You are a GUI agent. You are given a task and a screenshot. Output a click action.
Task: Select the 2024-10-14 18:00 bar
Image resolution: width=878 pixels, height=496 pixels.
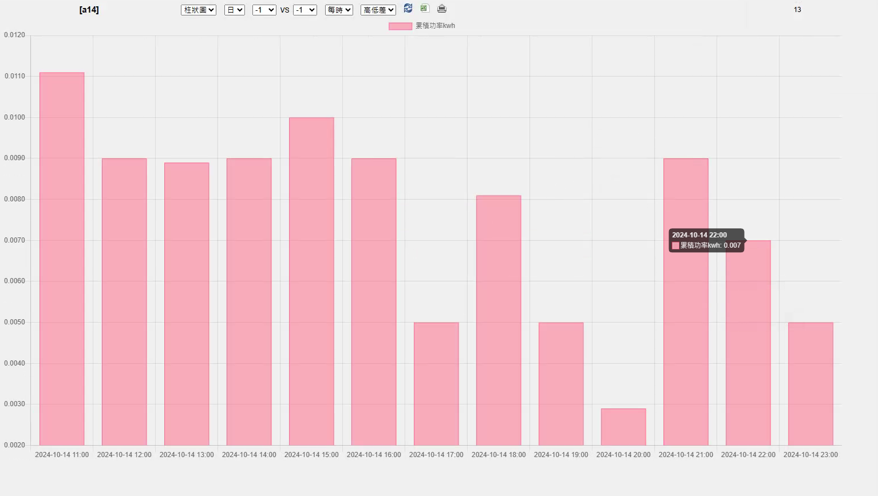point(499,320)
